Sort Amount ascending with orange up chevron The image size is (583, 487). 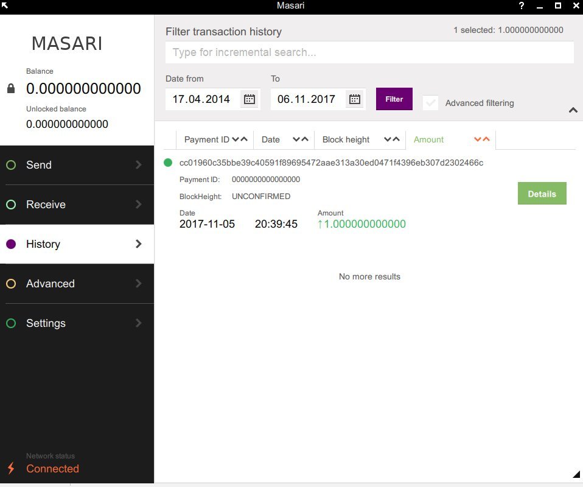(x=486, y=139)
